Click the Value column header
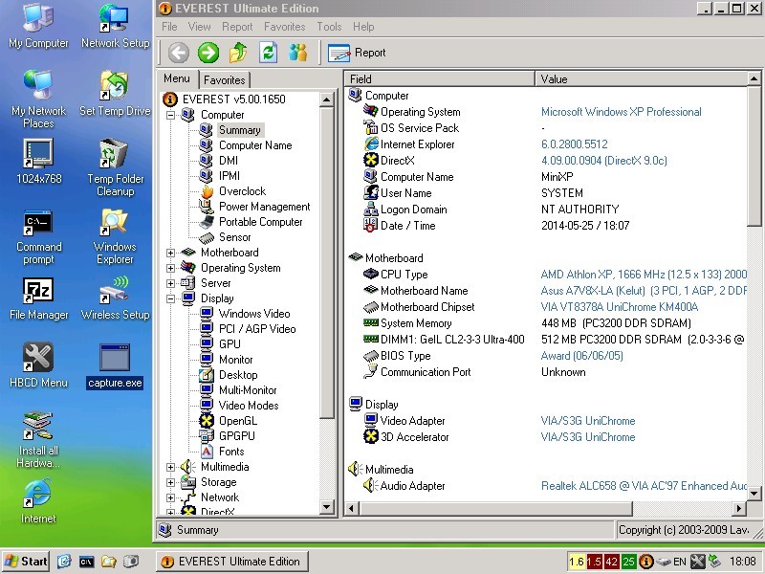 click(641, 79)
